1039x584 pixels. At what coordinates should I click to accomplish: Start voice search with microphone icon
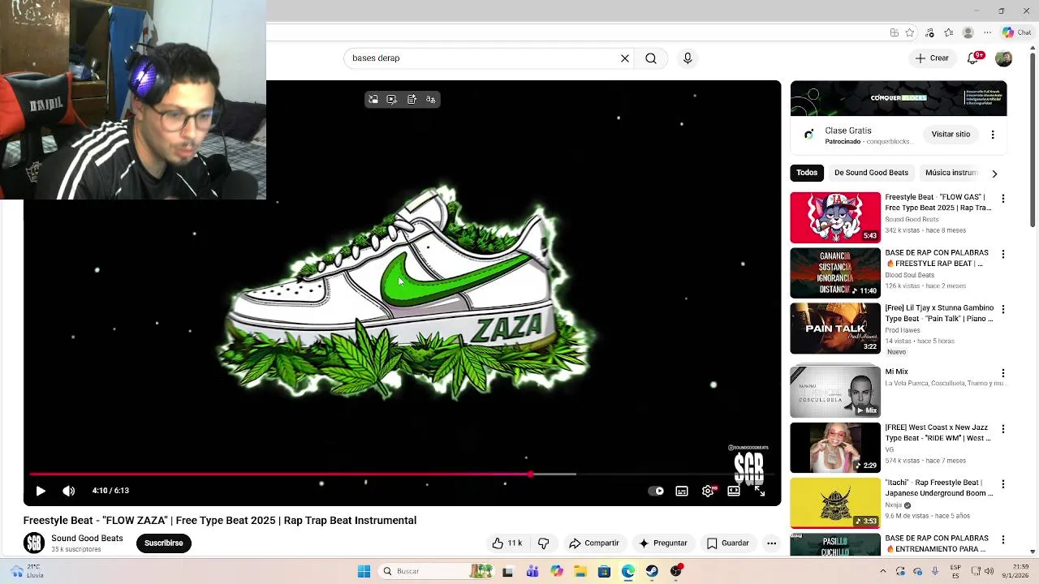[688, 58]
